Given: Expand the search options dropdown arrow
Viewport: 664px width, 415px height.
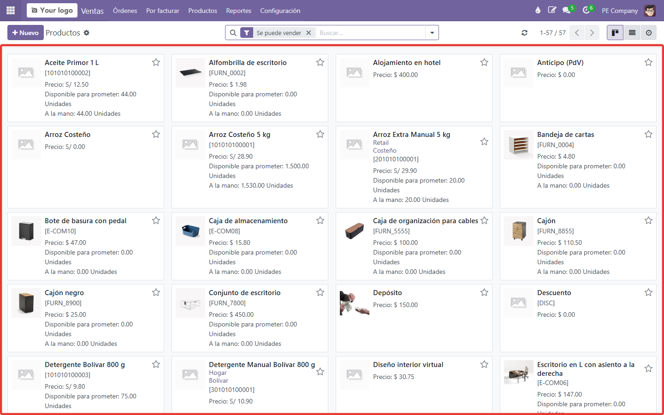Looking at the screenshot, I should [432, 33].
